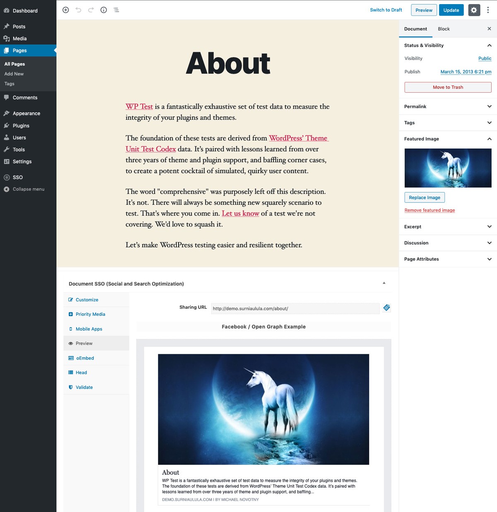Click Switch to Draft
This screenshot has height=512, width=497.
tap(386, 10)
